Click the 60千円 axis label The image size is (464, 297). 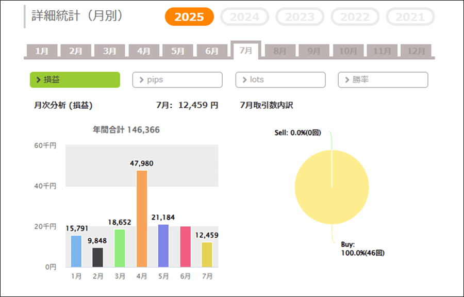(45, 145)
